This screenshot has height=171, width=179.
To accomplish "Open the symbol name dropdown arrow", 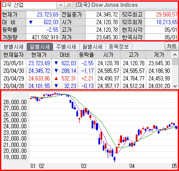I will click(61, 5).
